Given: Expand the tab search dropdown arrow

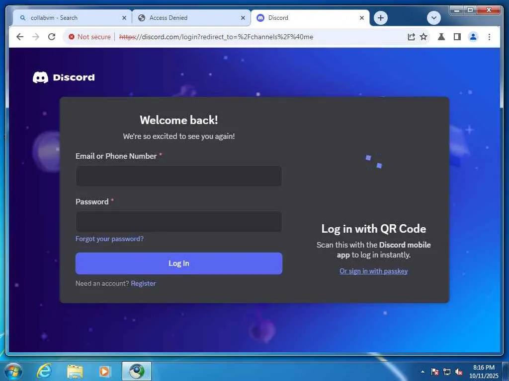Looking at the screenshot, I should 433,18.
